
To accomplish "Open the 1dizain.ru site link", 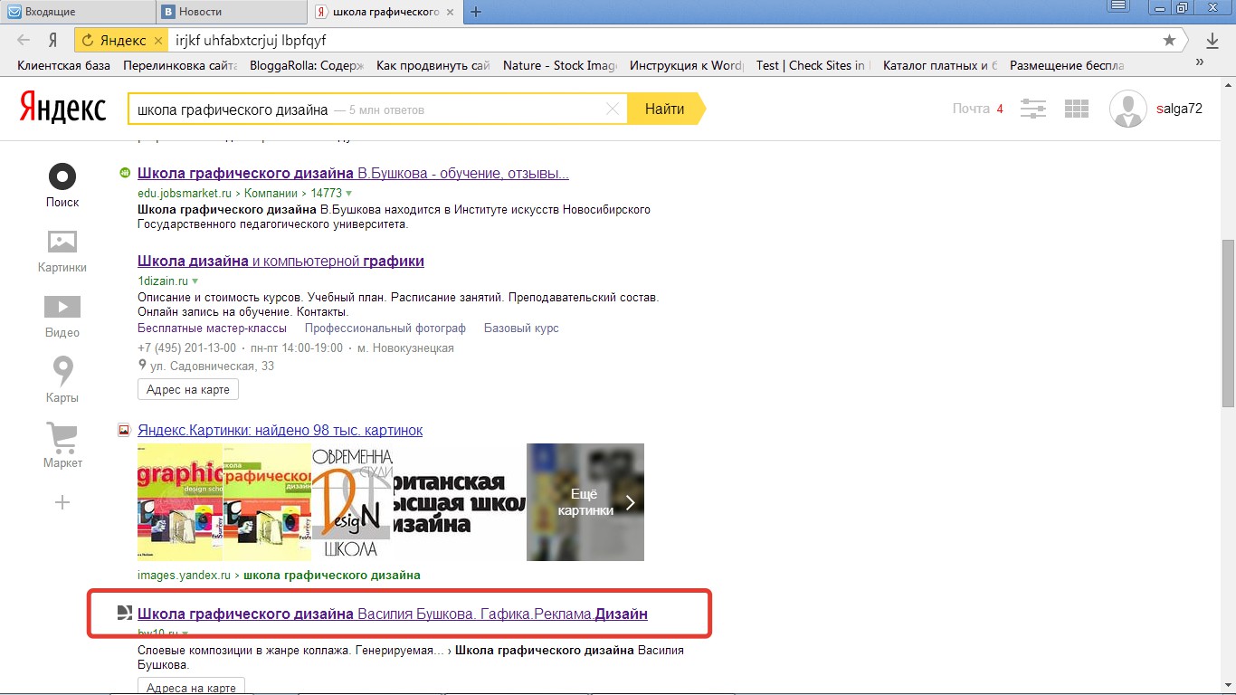I will click(163, 281).
